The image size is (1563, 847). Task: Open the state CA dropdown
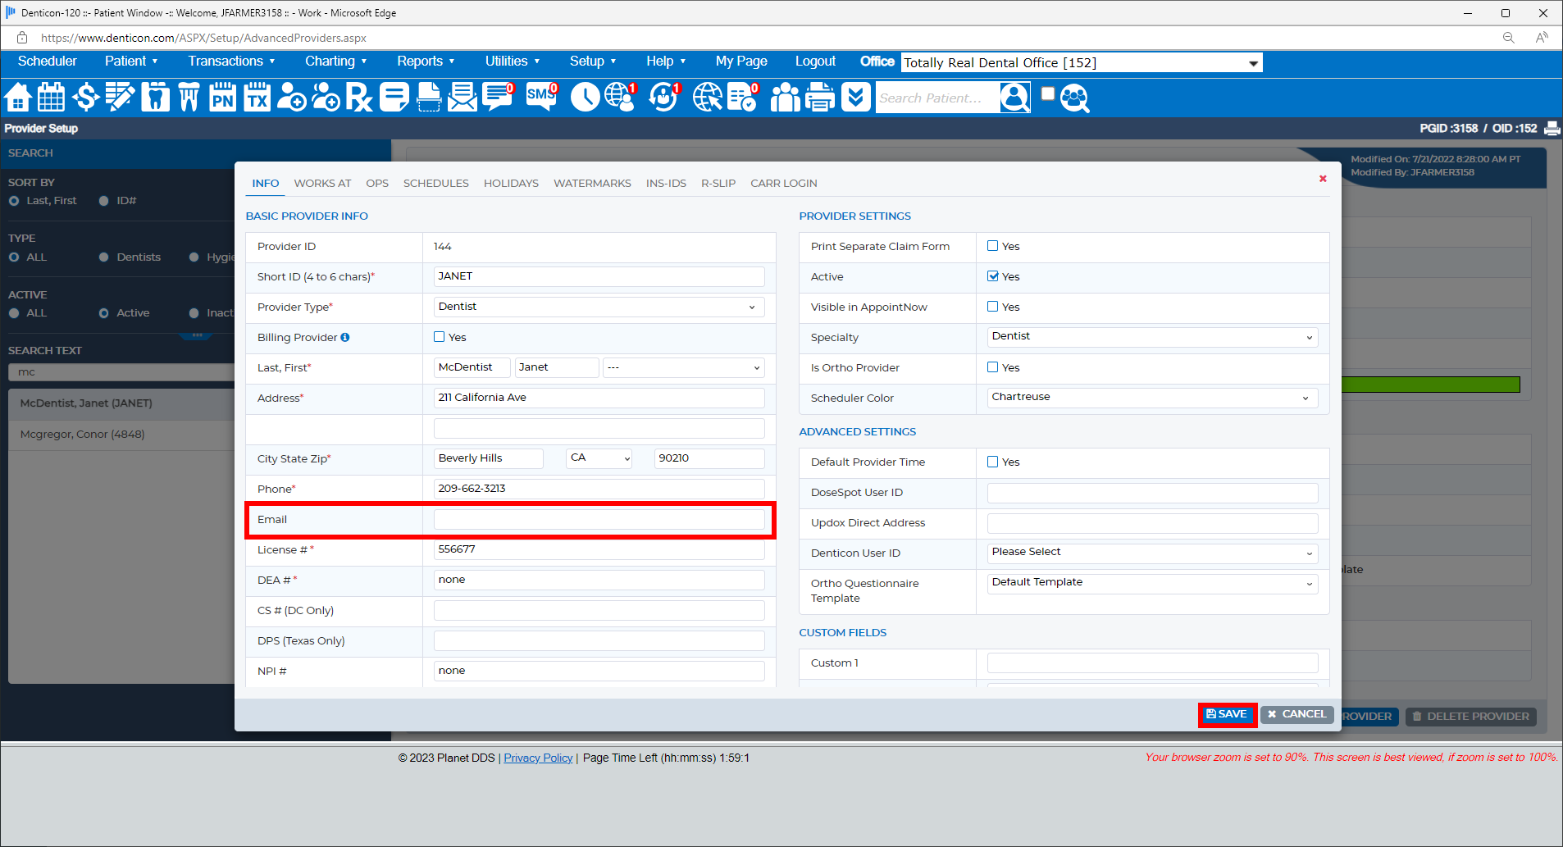click(x=599, y=458)
